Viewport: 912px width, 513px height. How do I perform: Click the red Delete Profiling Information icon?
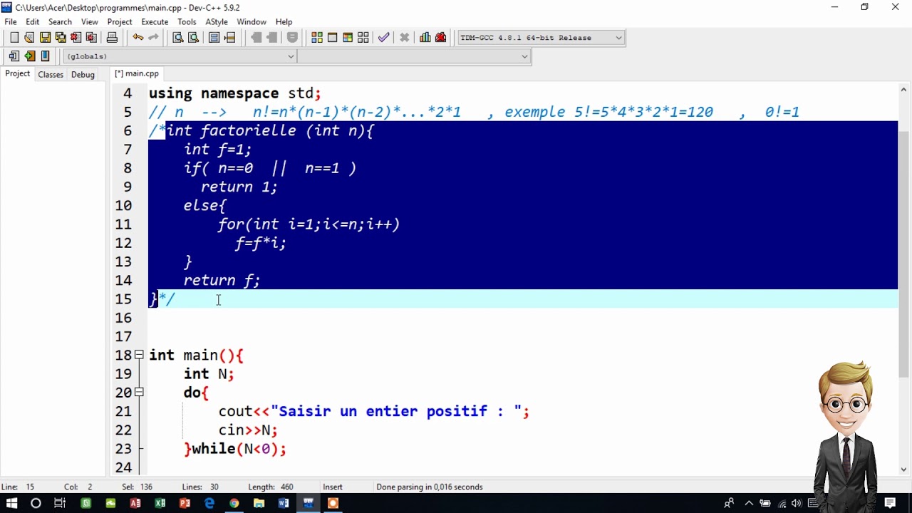pyautogui.click(x=441, y=38)
